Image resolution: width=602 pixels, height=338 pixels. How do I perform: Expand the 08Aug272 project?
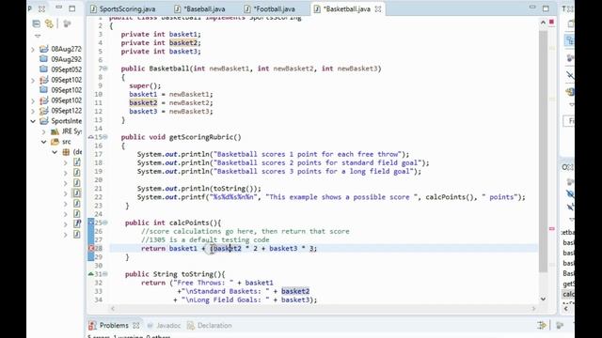tap(33, 49)
